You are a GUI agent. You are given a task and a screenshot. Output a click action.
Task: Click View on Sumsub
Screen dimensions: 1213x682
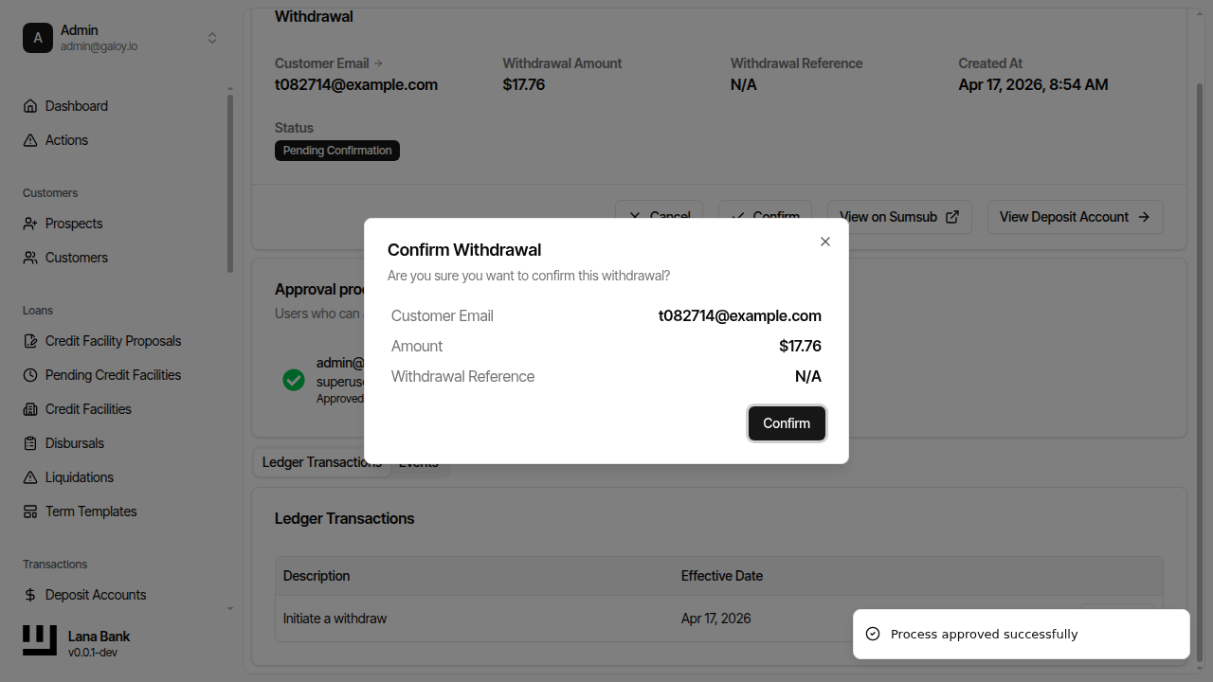click(x=897, y=216)
